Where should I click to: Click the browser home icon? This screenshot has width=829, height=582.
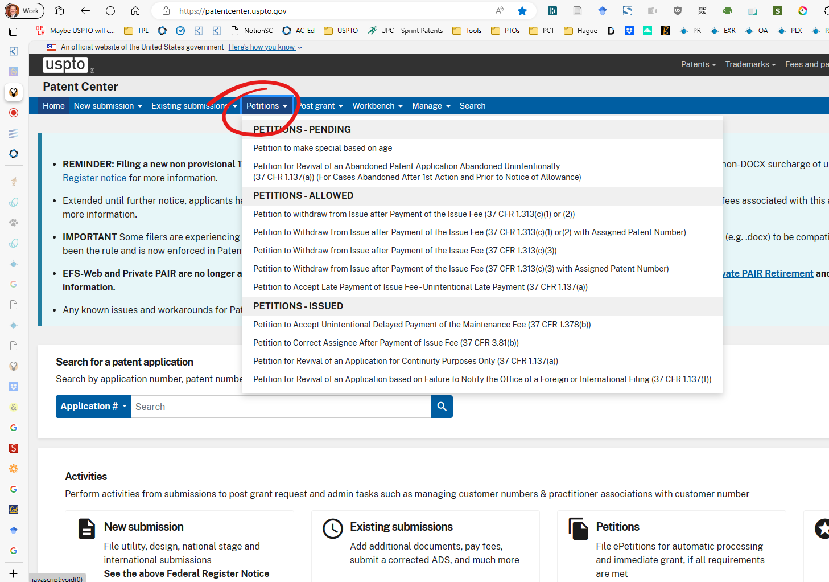tap(135, 11)
